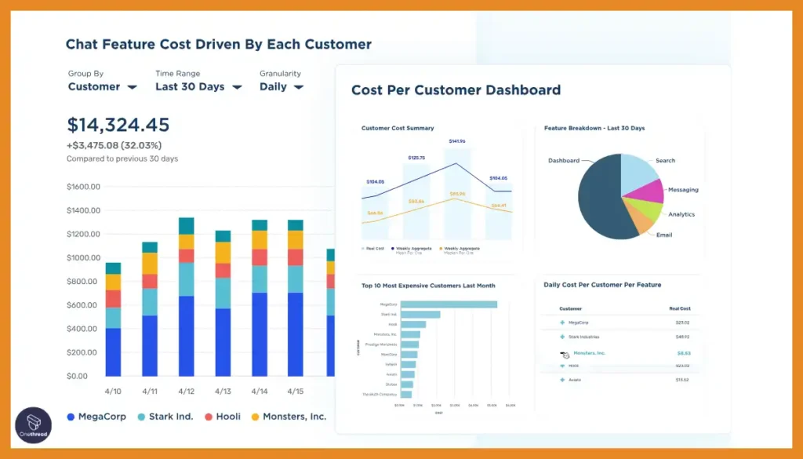803x459 pixels.
Task: Click the 4/10 x-axis date label
Action: (113, 392)
